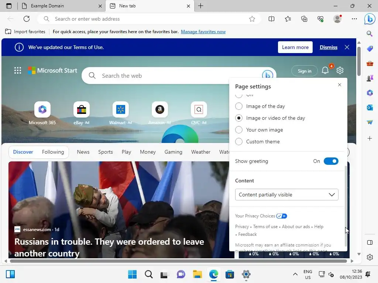The width and height of the screenshot is (378, 283).
Task: Switch to the Discover feed tab
Action: click(x=23, y=152)
